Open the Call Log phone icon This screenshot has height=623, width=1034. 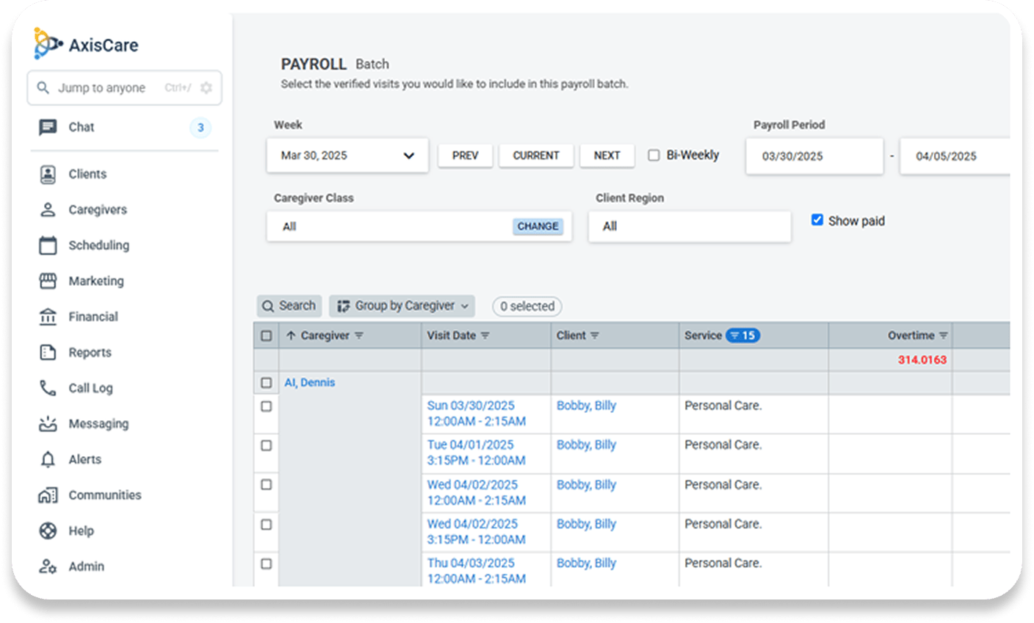point(48,388)
